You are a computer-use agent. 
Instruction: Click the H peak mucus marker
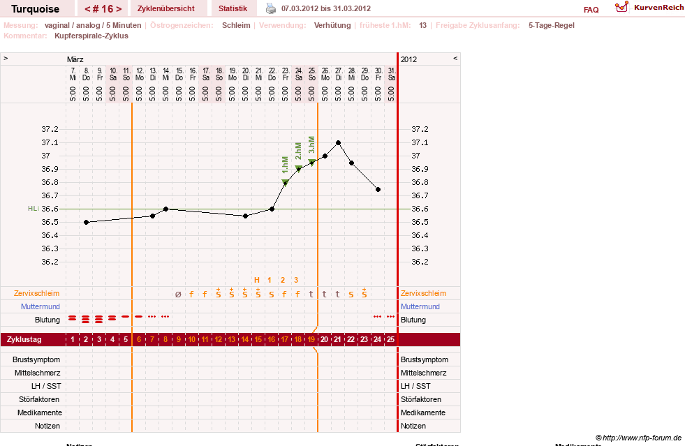(257, 280)
